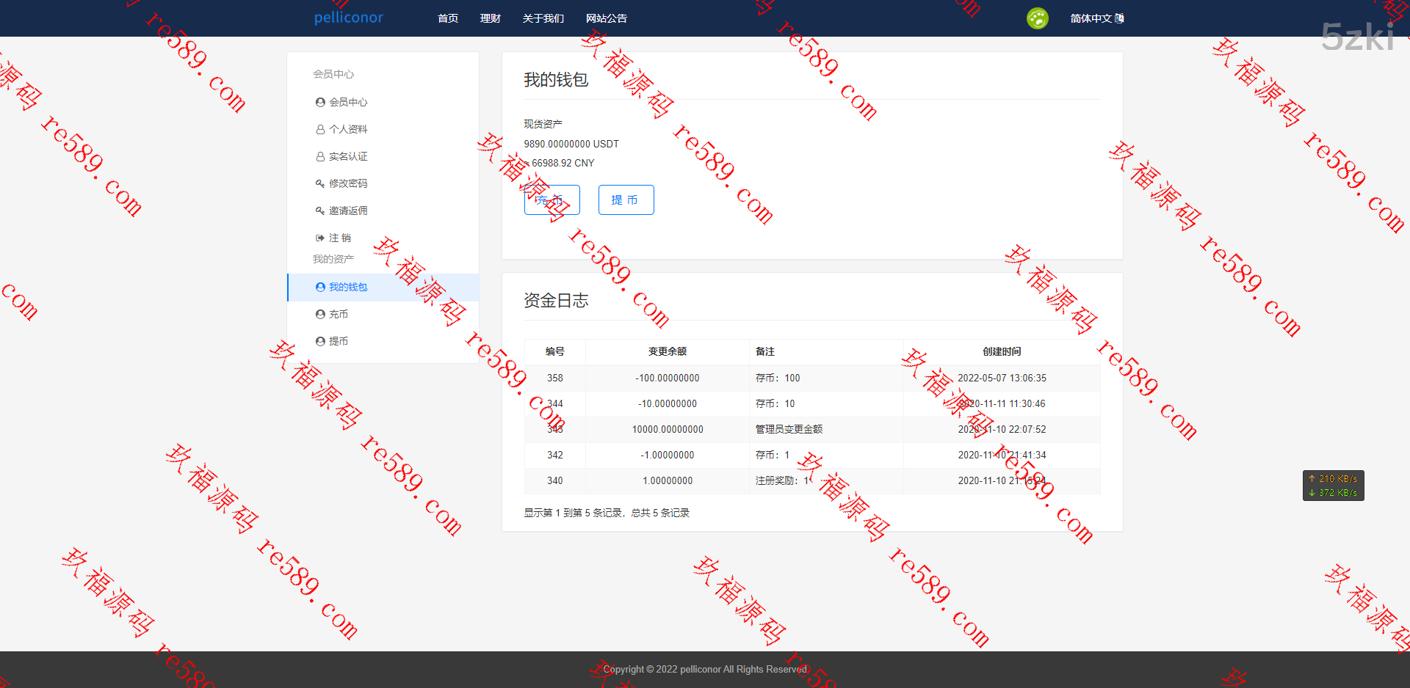Click the logout arrow icon beside 注销
Image resolution: width=1410 pixels, height=688 pixels.
tap(320, 238)
